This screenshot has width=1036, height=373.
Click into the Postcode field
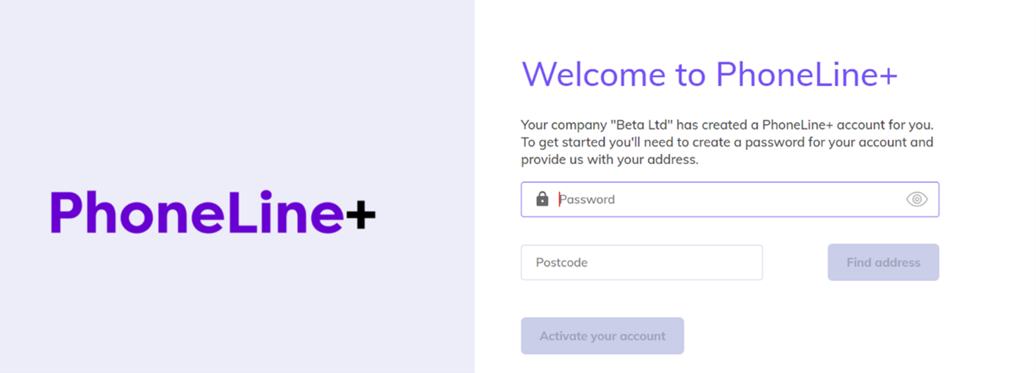pos(641,262)
